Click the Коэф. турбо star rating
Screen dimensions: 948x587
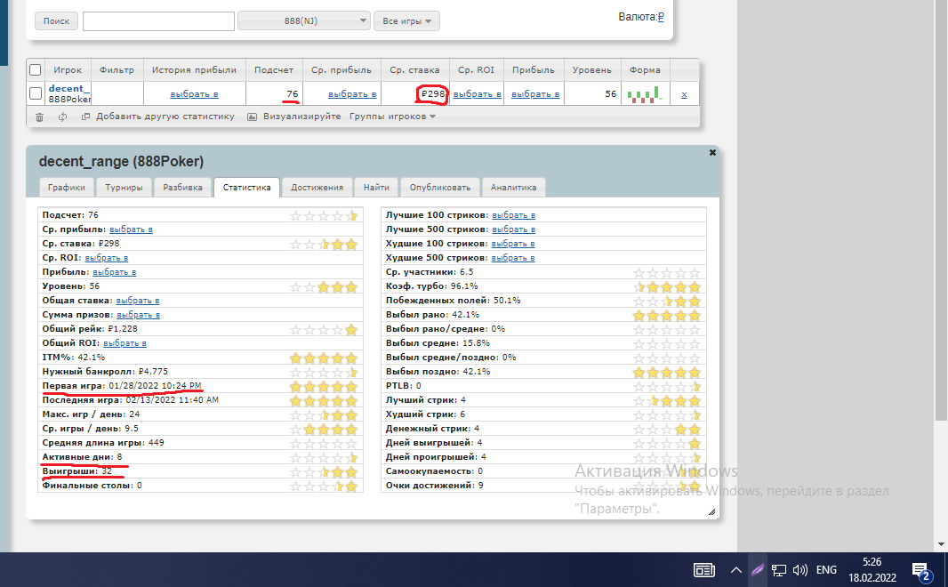667,286
